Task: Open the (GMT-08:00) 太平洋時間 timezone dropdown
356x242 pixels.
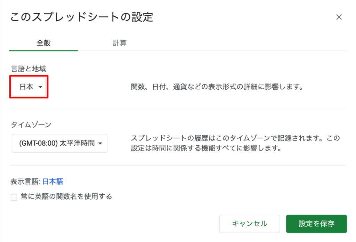Action: pyautogui.click(x=59, y=143)
